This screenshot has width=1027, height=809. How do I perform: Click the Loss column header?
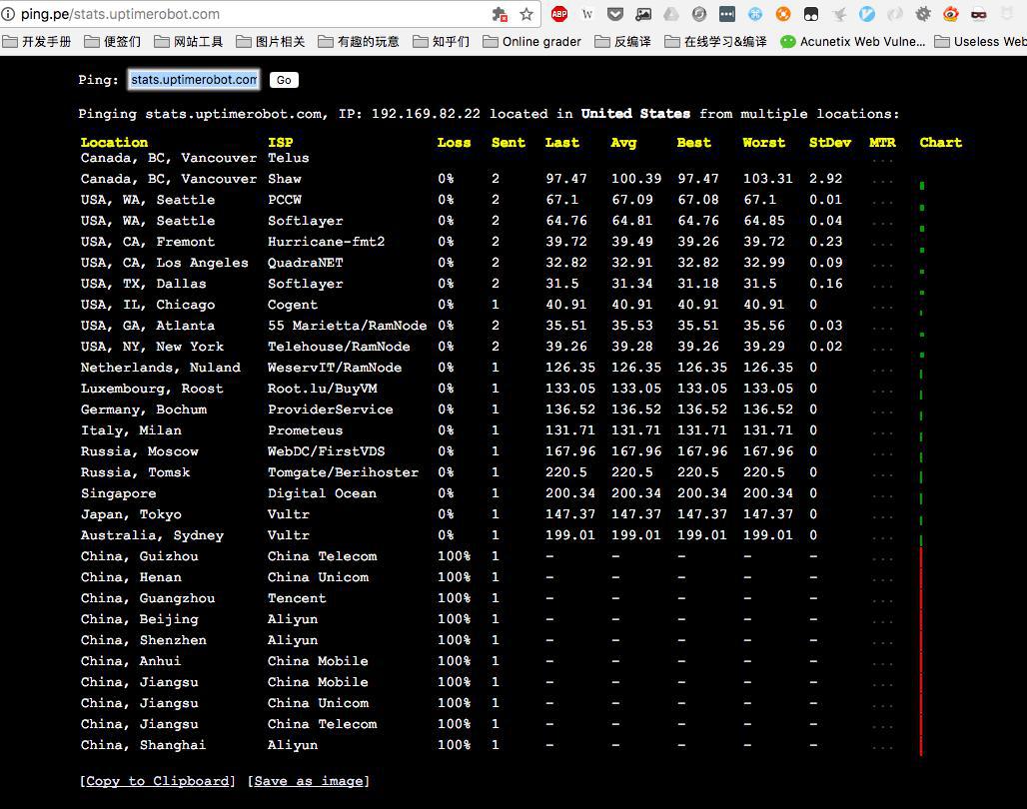point(454,142)
